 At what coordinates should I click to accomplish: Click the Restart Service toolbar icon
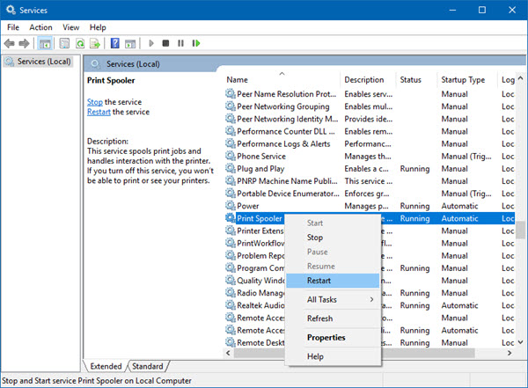point(195,43)
